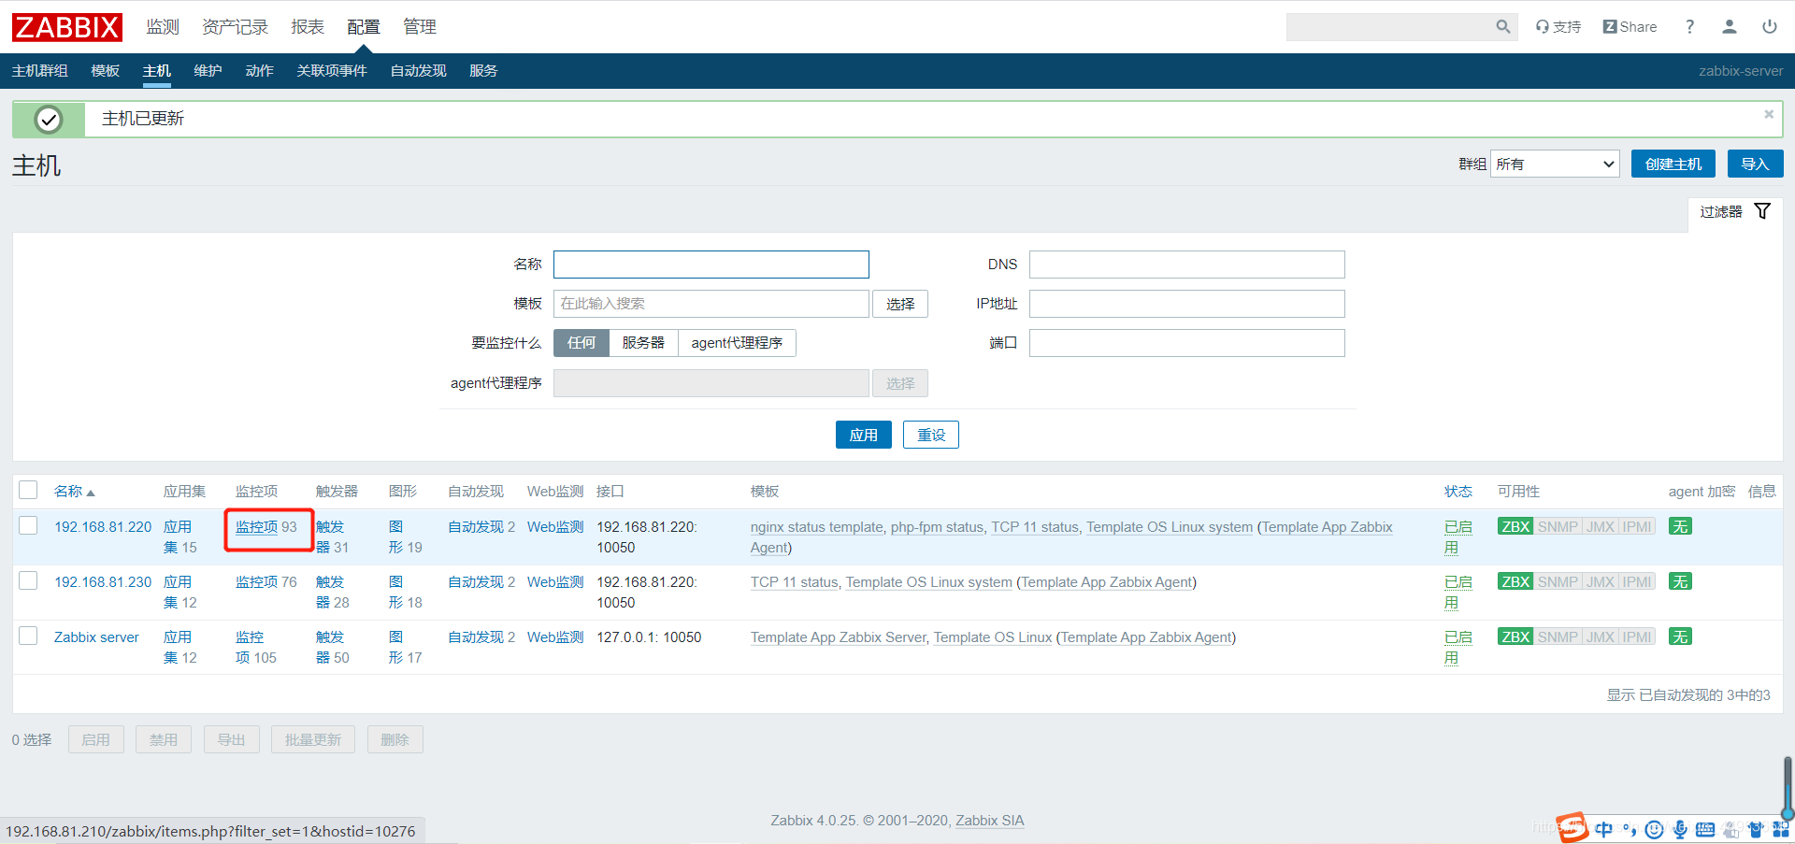Open the support (支持) link

coord(1558,27)
